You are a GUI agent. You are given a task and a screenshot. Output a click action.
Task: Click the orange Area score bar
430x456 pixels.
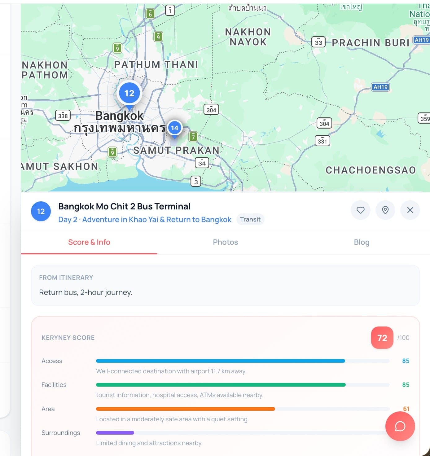[x=243, y=409]
